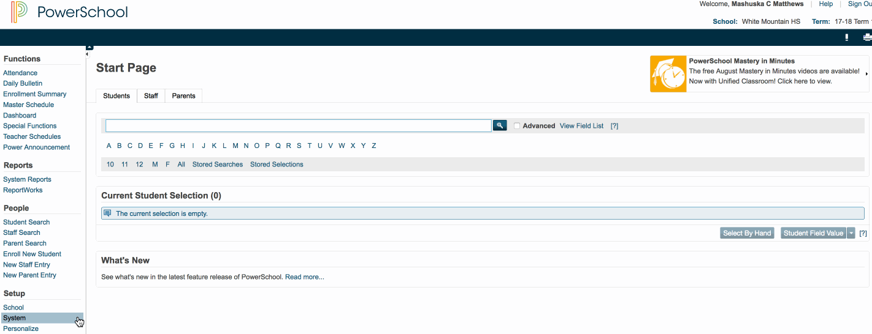Screen dimensions: 872x334
Task: Filter students by letter H
Action: coord(183,146)
